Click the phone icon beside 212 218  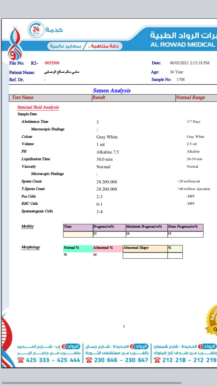[x=157, y=360]
